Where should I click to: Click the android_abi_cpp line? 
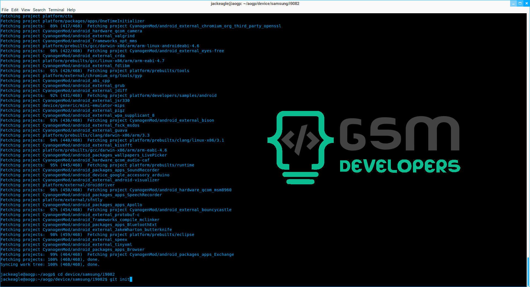(x=55, y=81)
